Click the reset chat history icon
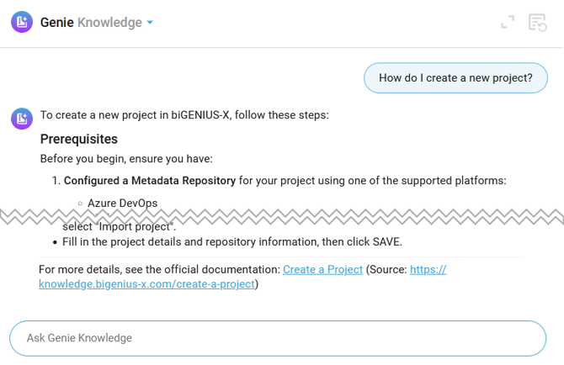Screen dimensions: 564x365 pos(538,23)
